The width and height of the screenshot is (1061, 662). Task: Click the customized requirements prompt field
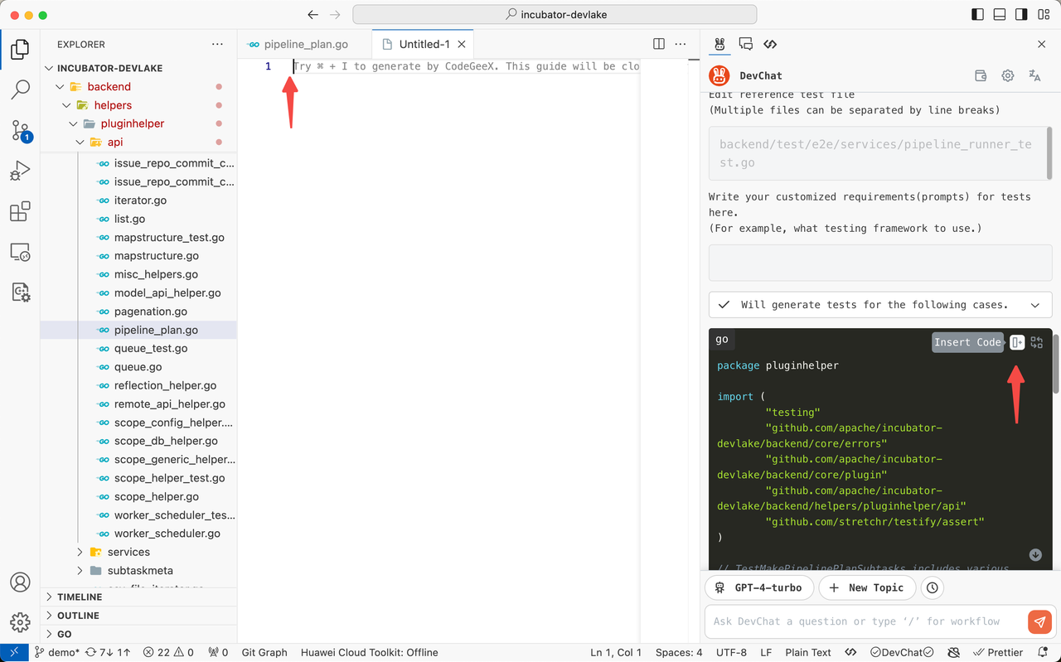(880, 262)
